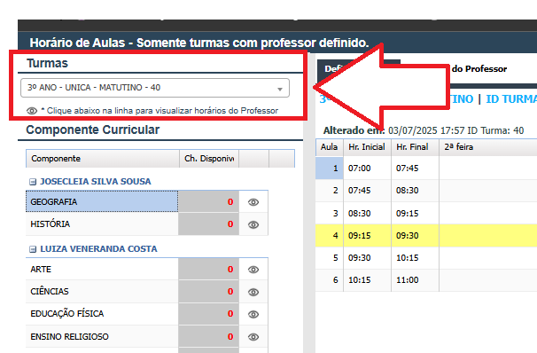This screenshot has width=537, height=353.
Task: Click the 2ª feira cell for Aula 1
Action: pos(488,169)
